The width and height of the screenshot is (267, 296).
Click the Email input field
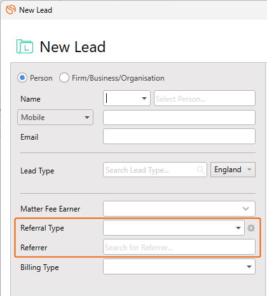179,137
